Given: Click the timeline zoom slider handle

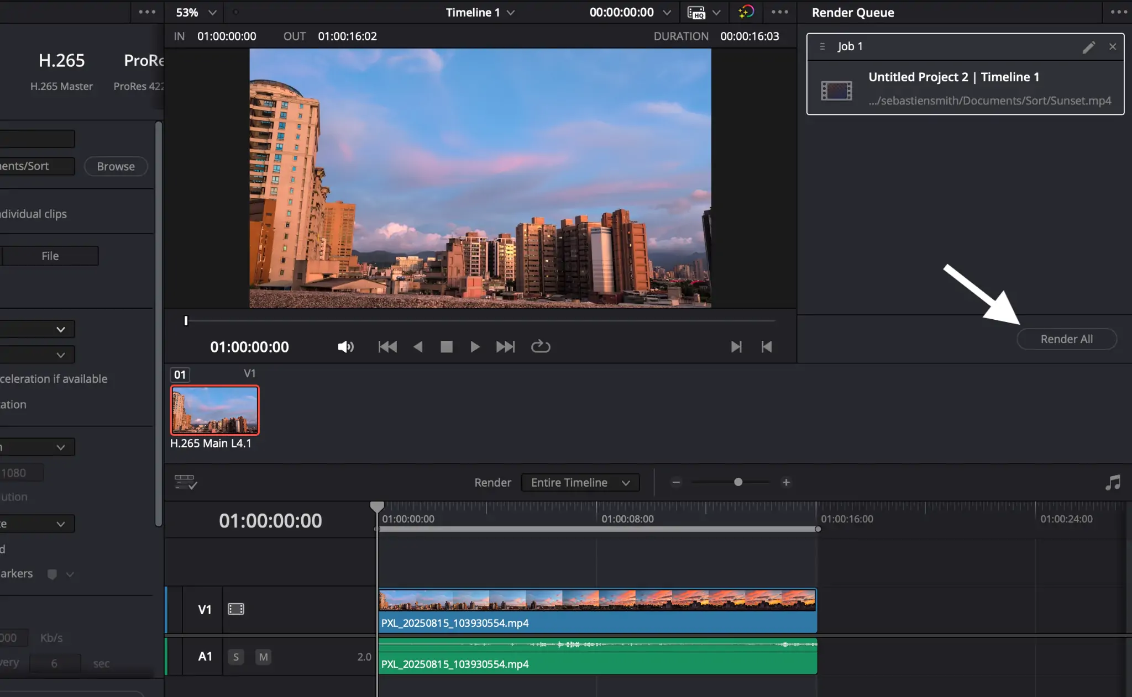Looking at the screenshot, I should (738, 482).
